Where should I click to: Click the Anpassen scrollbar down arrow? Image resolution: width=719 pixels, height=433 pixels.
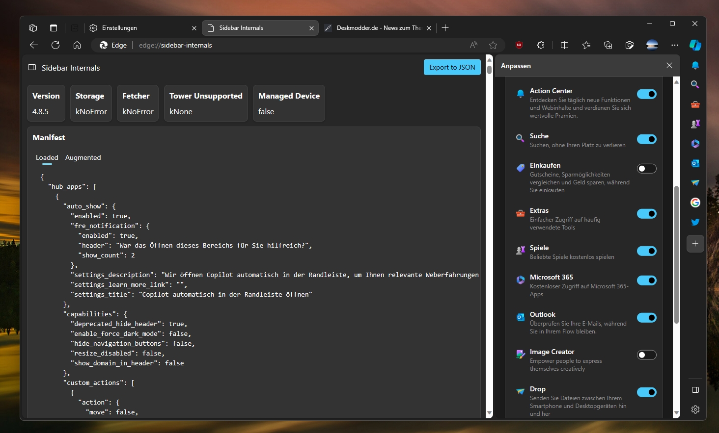(x=676, y=413)
